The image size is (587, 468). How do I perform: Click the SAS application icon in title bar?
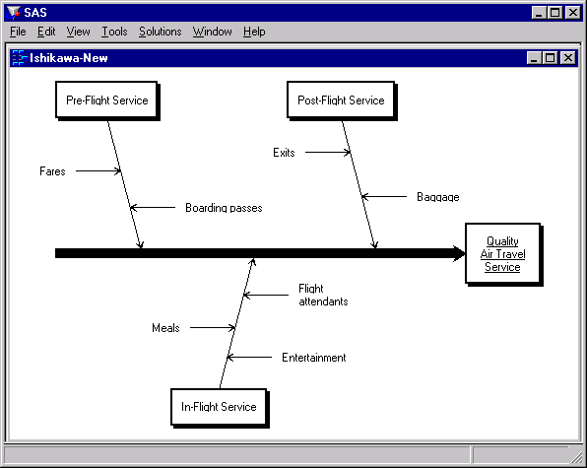coord(14,13)
